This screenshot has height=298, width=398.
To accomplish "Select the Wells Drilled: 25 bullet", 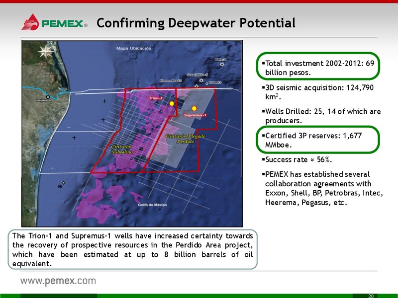I will (x=321, y=116).
